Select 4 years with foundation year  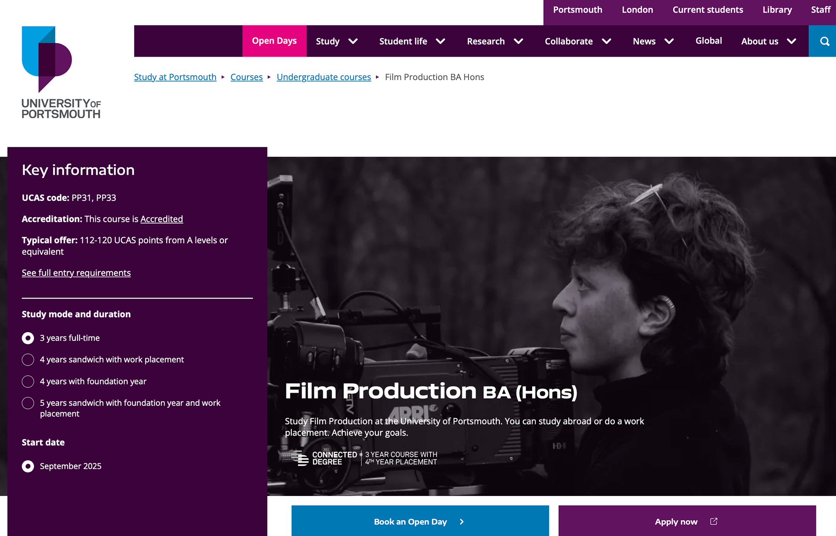pos(28,381)
